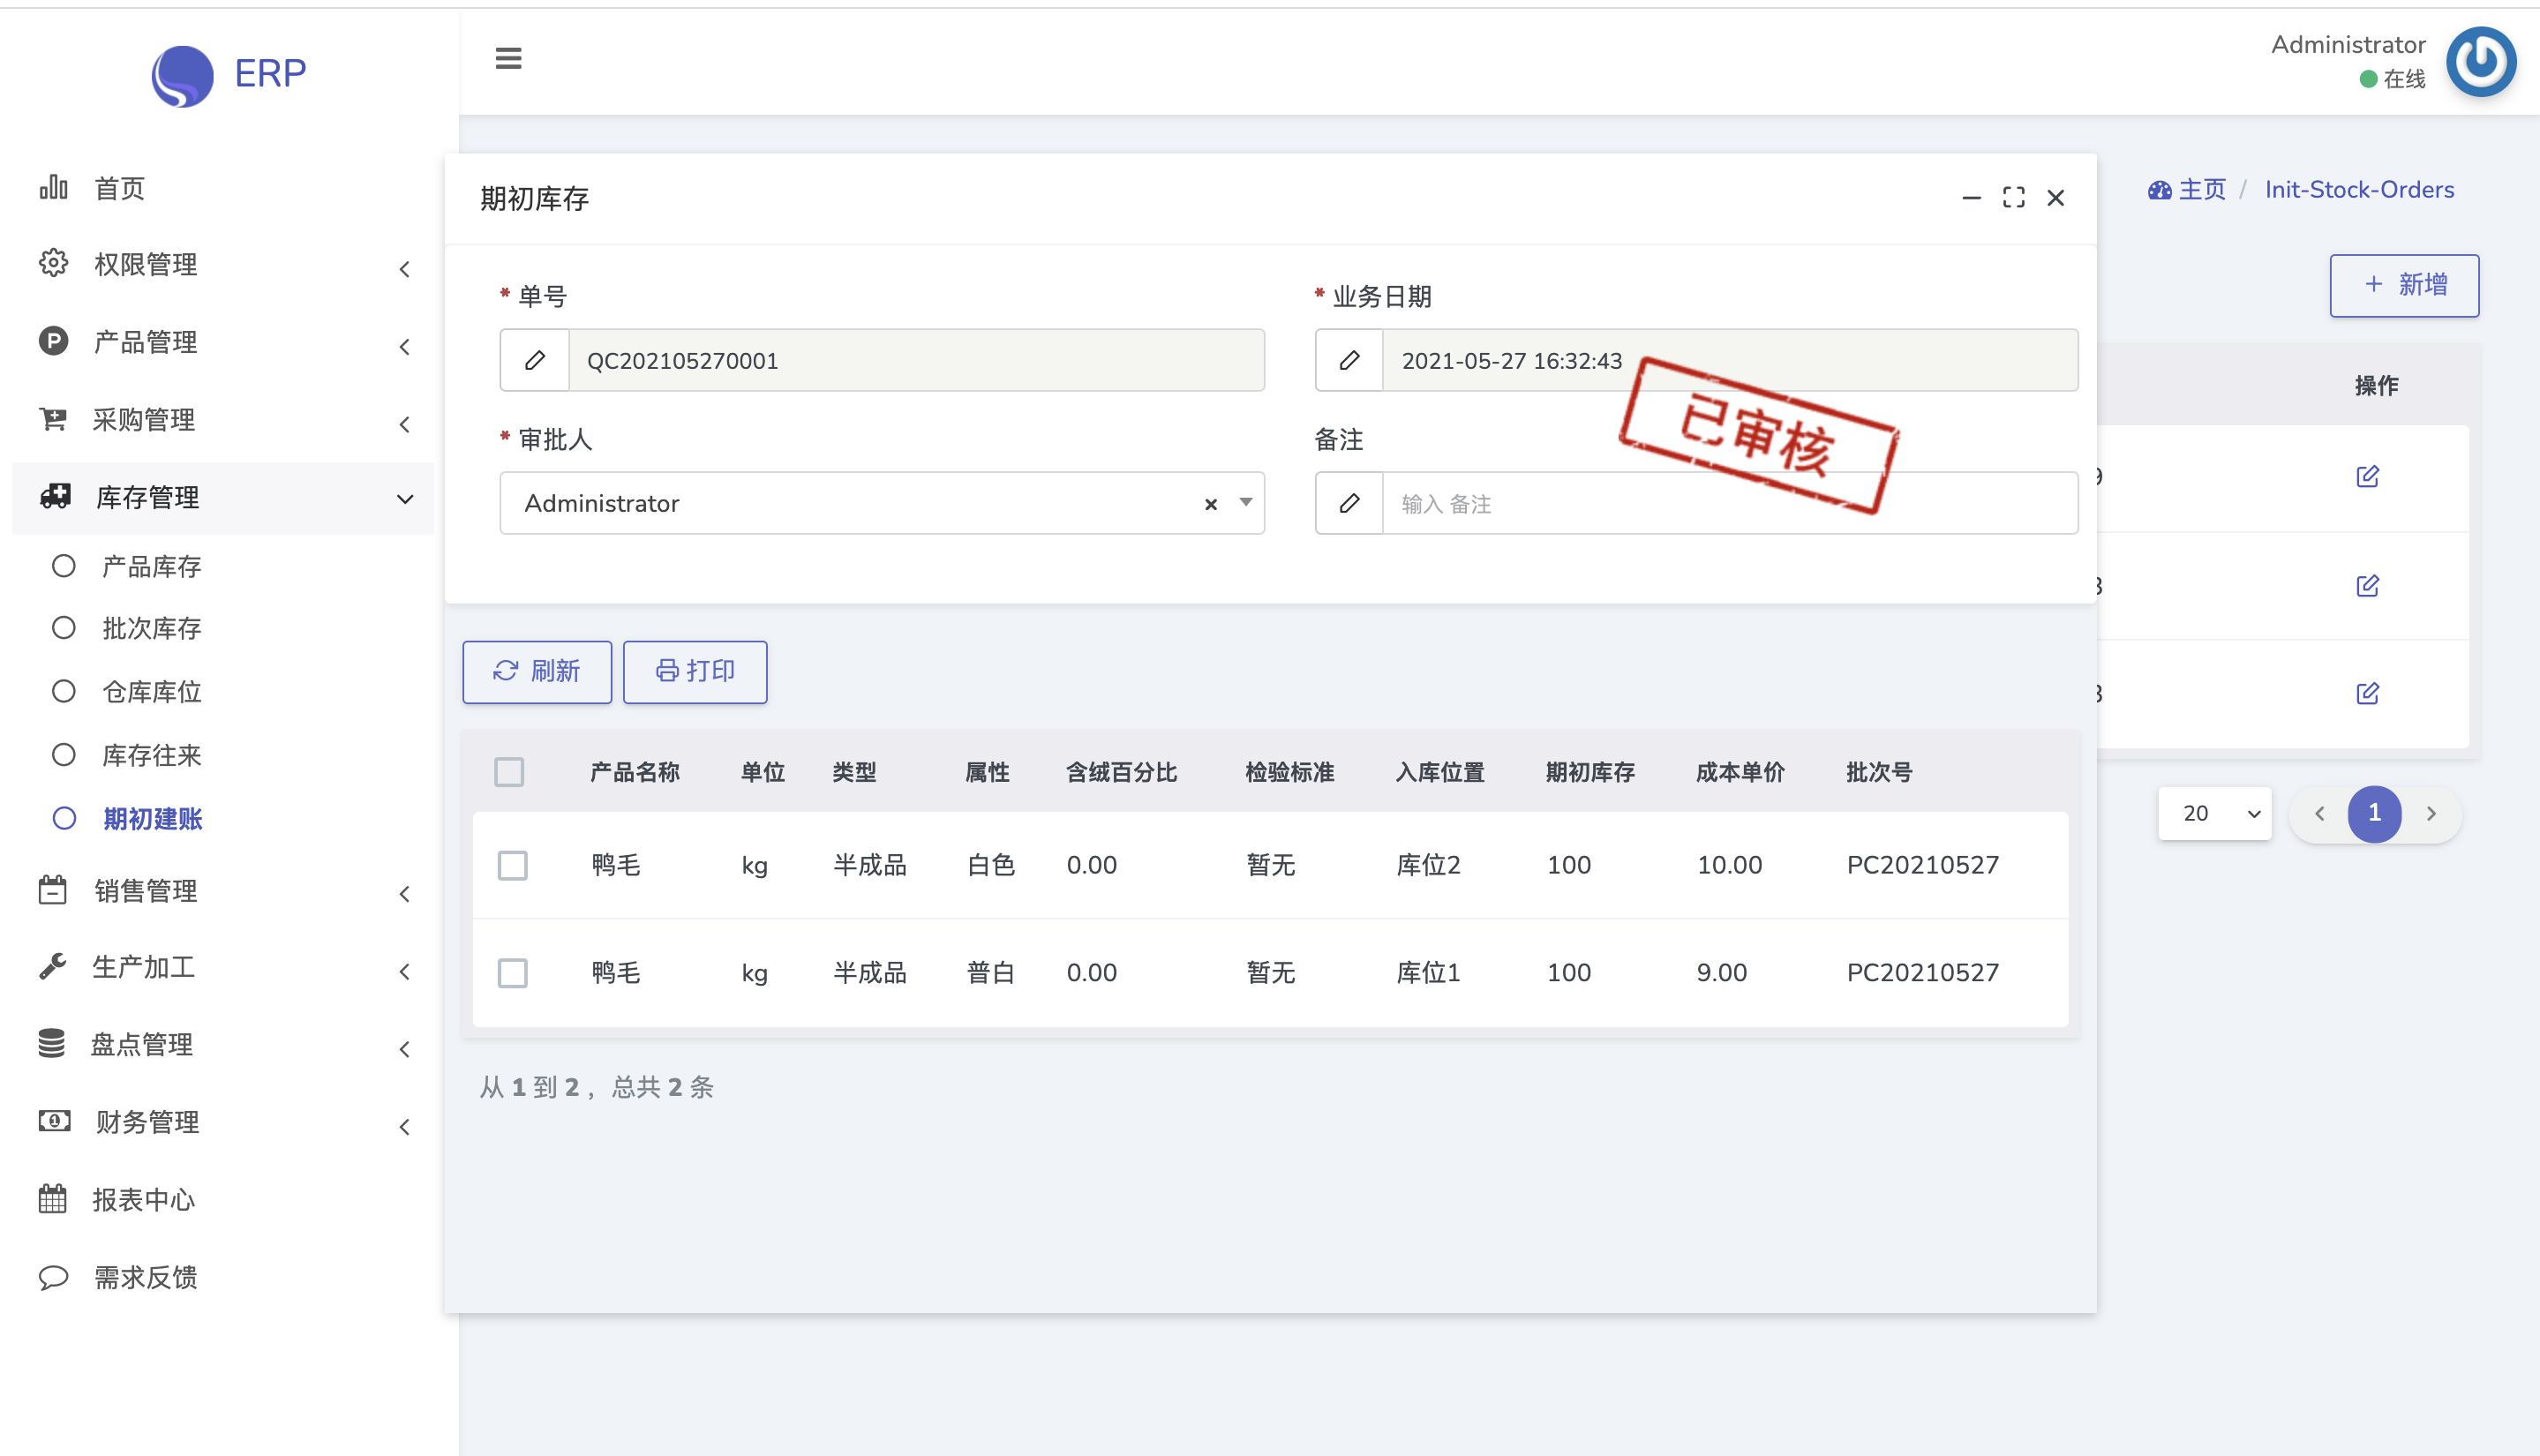
Task: Clear the Administrator approver selection with x
Action: [x=1210, y=504]
